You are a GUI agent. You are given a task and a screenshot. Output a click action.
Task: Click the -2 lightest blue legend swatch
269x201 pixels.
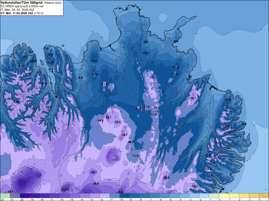click(x=204, y=196)
